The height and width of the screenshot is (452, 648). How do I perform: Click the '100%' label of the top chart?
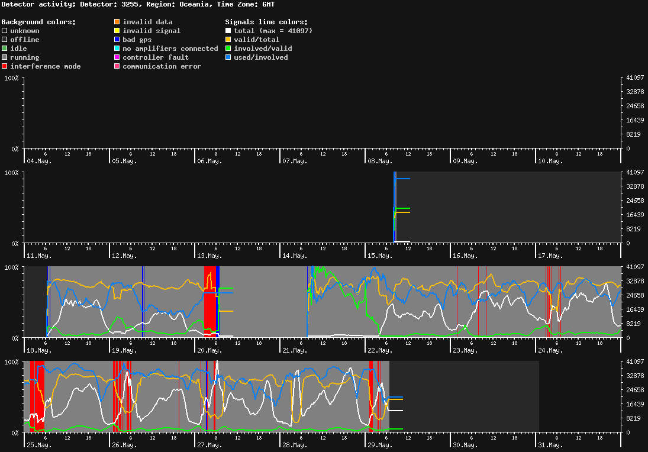click(12, 78)
